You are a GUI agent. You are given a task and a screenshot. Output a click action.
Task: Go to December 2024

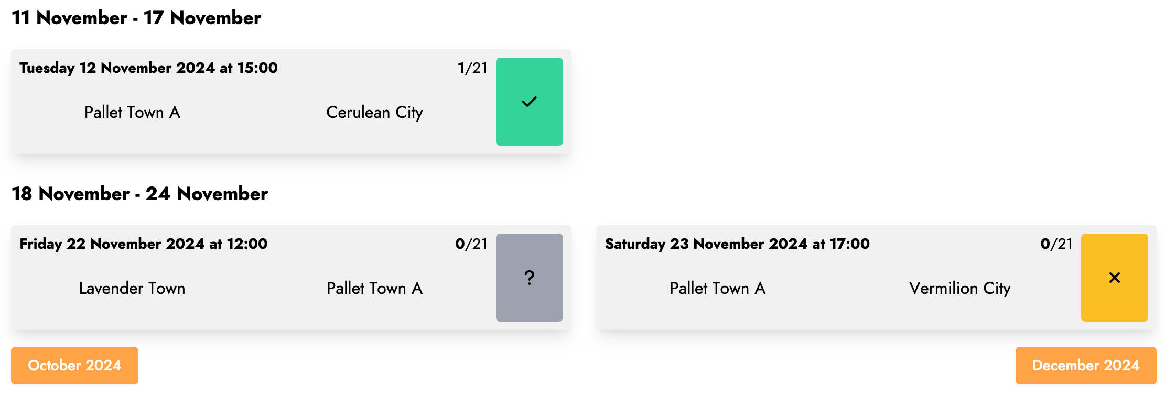pyautogui.click(x=1086, y=366)
